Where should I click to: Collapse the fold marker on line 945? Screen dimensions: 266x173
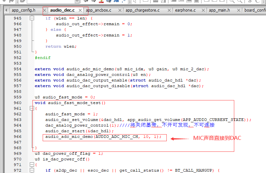[x=32, y=18]
